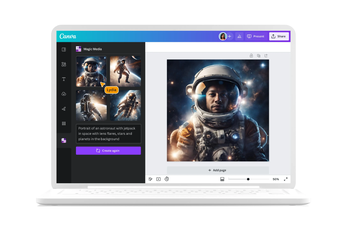Open the Apps grid icon
This screenshot has height=231, width=347.
coord(64,123)
